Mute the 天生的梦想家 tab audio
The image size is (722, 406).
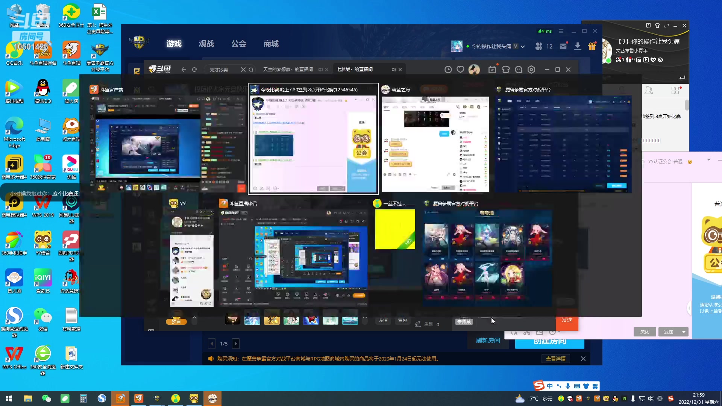(320, 70)
